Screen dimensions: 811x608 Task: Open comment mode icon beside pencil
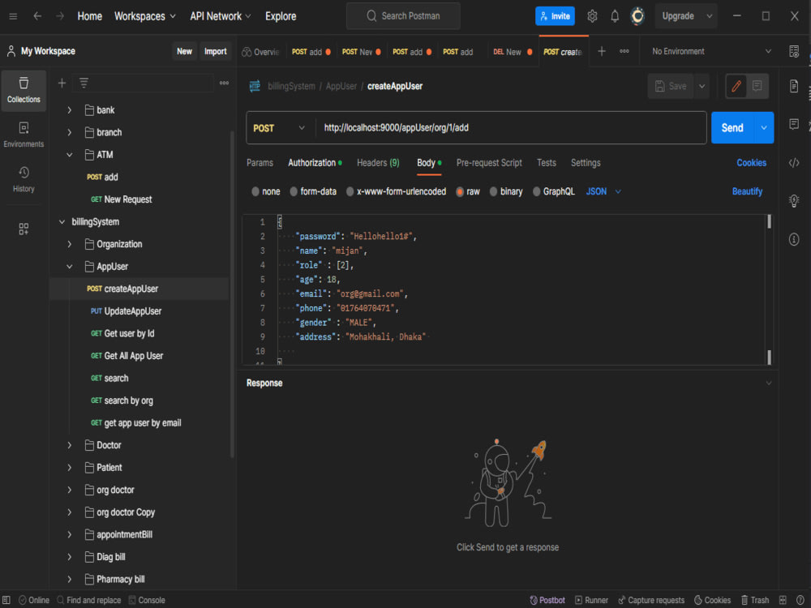point(757,86)
